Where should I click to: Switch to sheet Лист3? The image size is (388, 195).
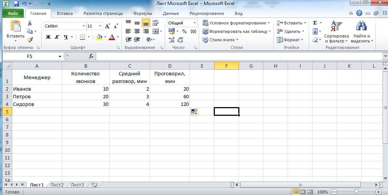77,185
